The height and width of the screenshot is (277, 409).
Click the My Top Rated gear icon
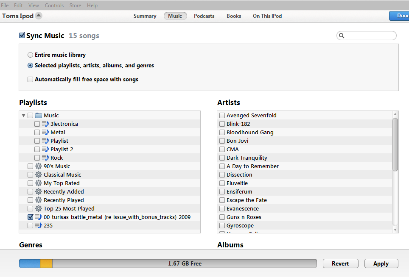coord(39,183)
